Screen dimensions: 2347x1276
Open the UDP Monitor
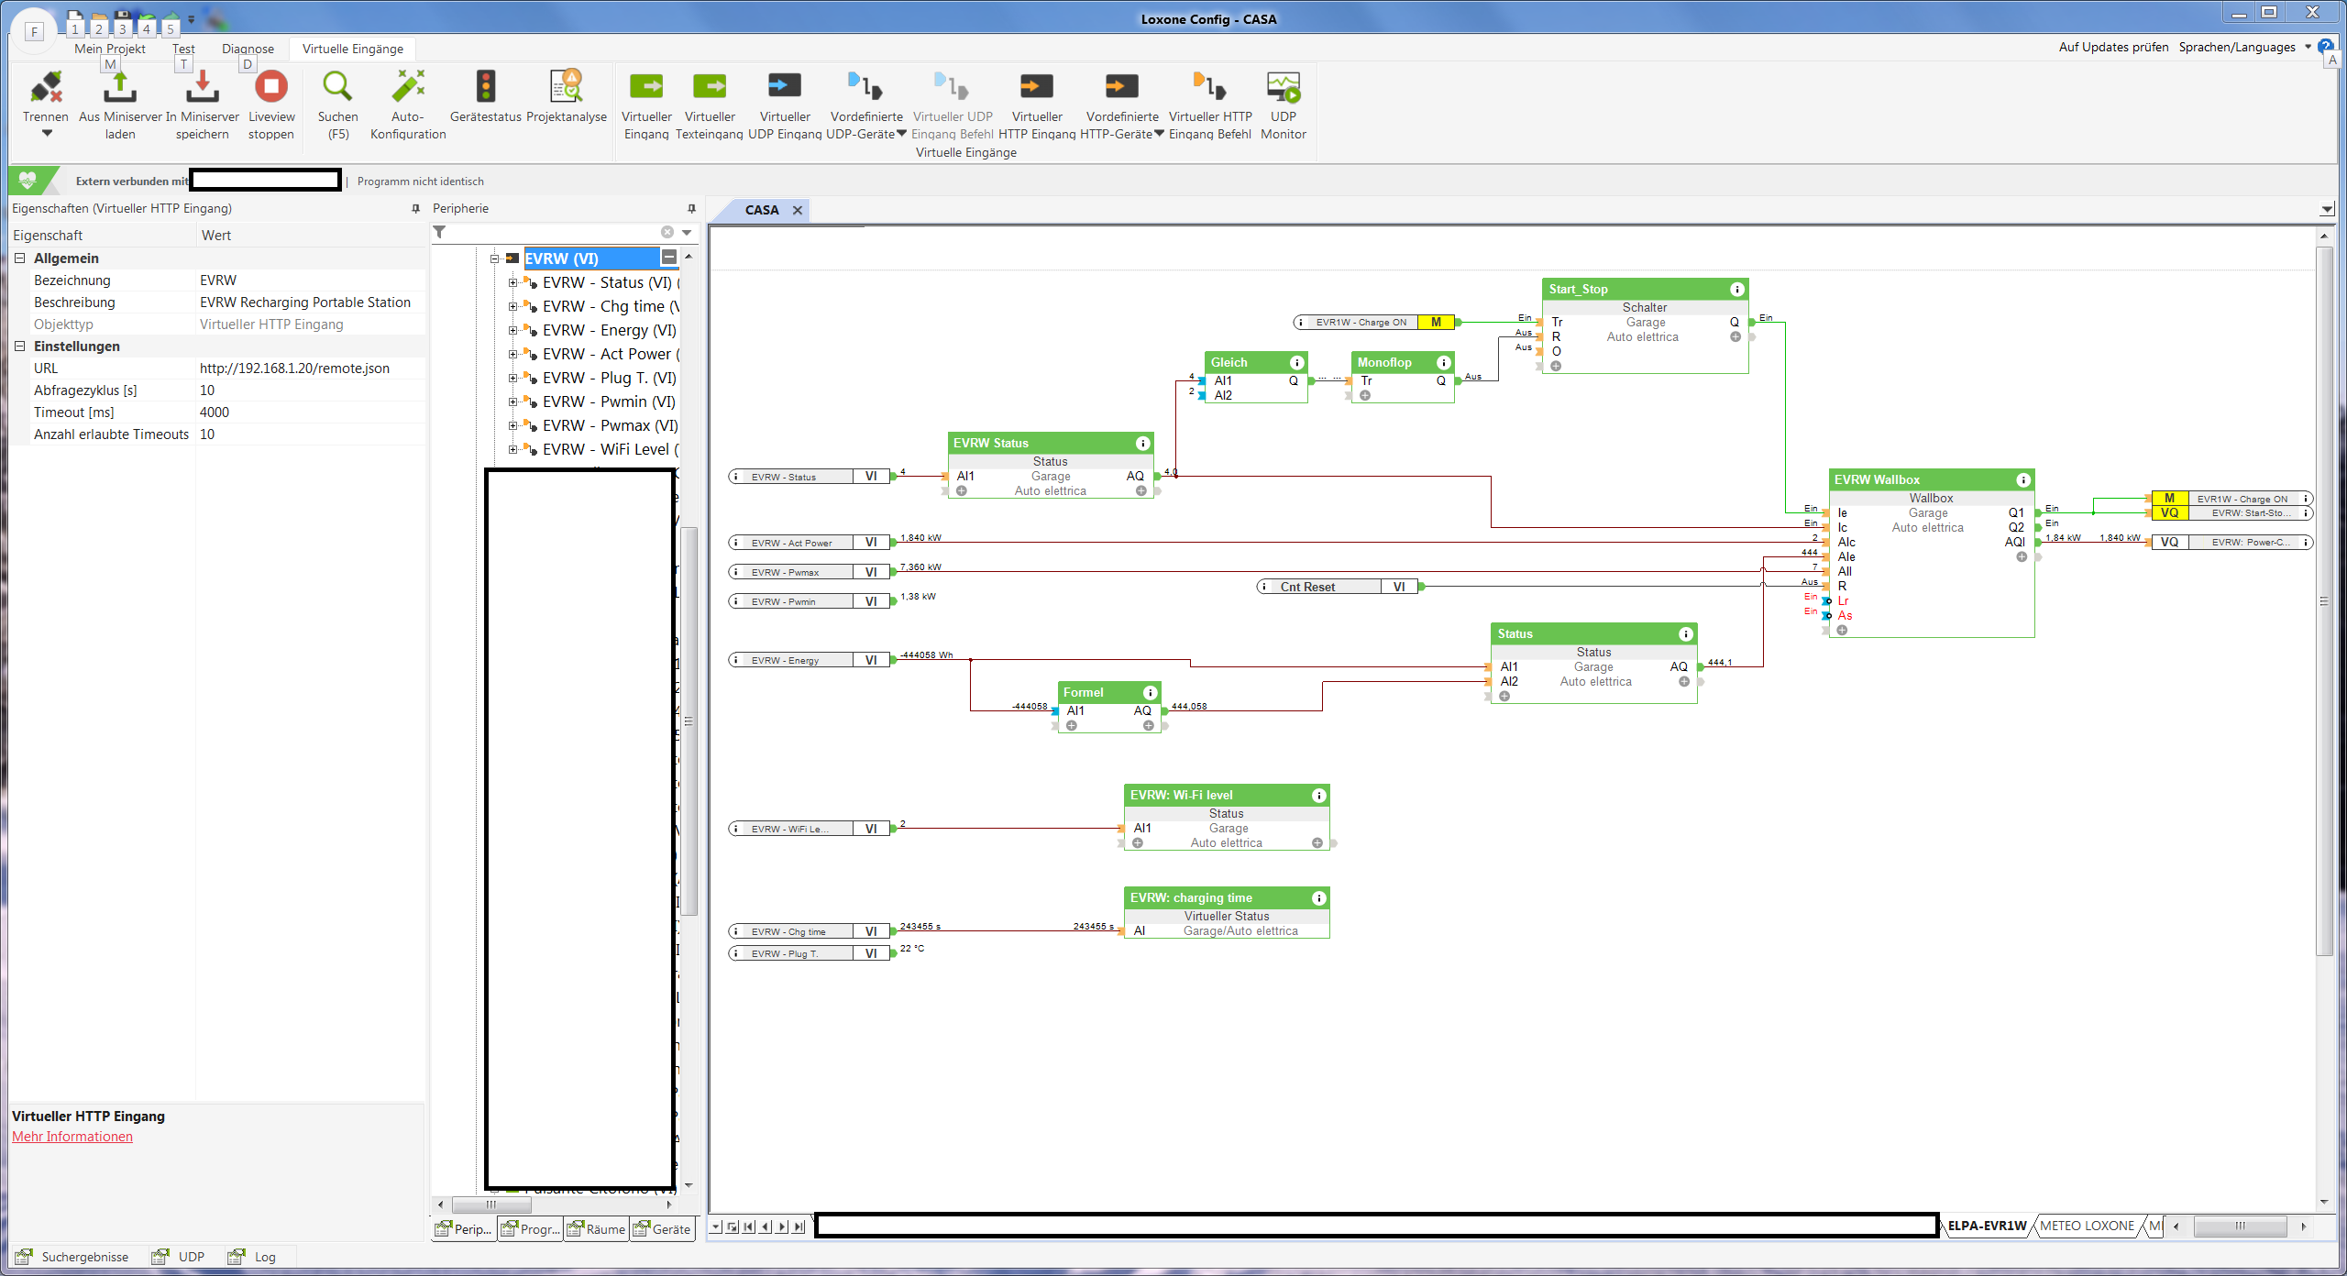coord(1283,87)
